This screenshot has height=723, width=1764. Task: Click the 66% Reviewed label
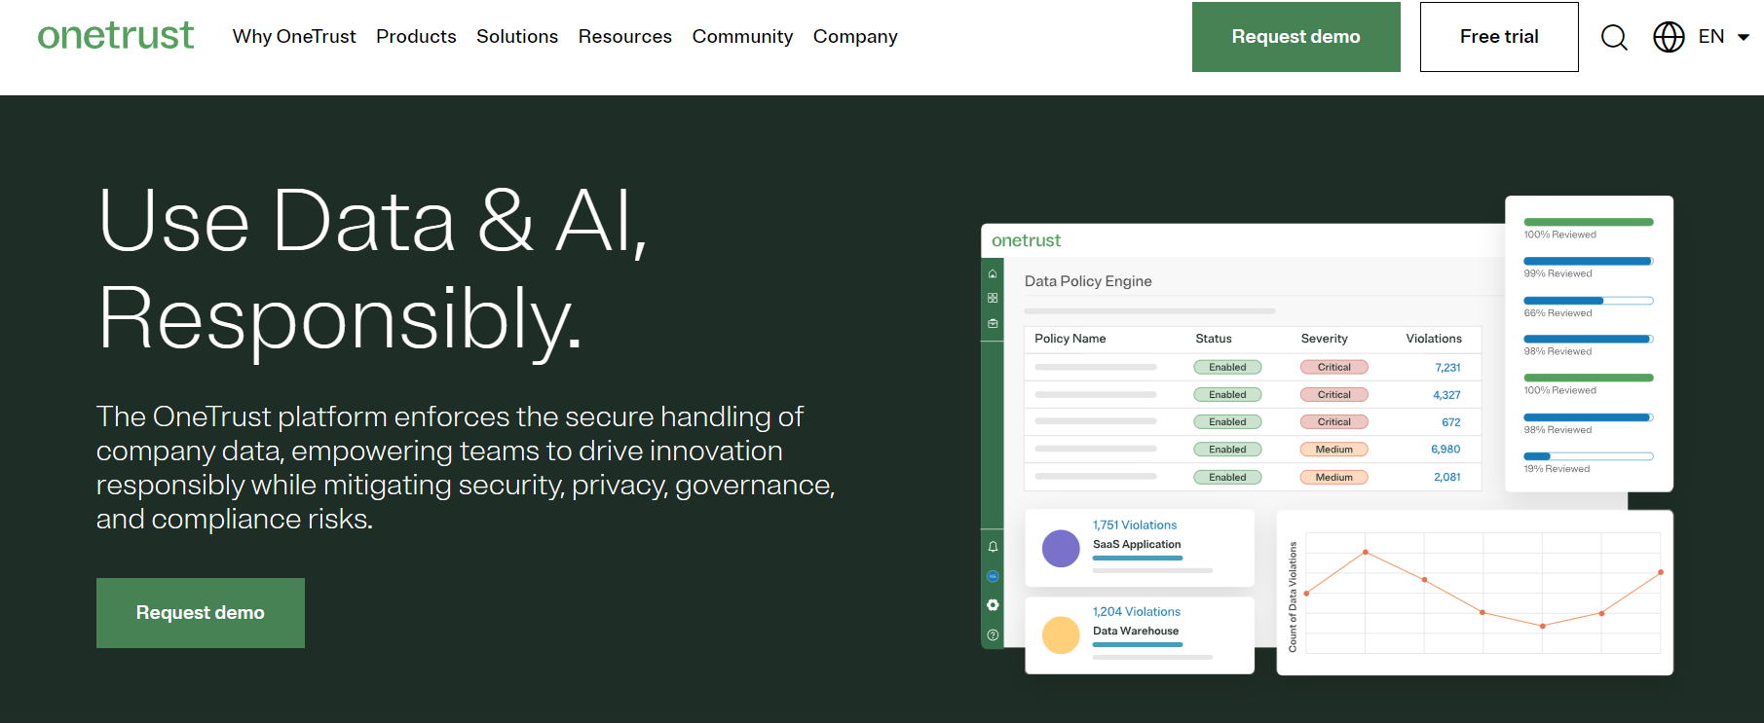tap(1558, 313)
